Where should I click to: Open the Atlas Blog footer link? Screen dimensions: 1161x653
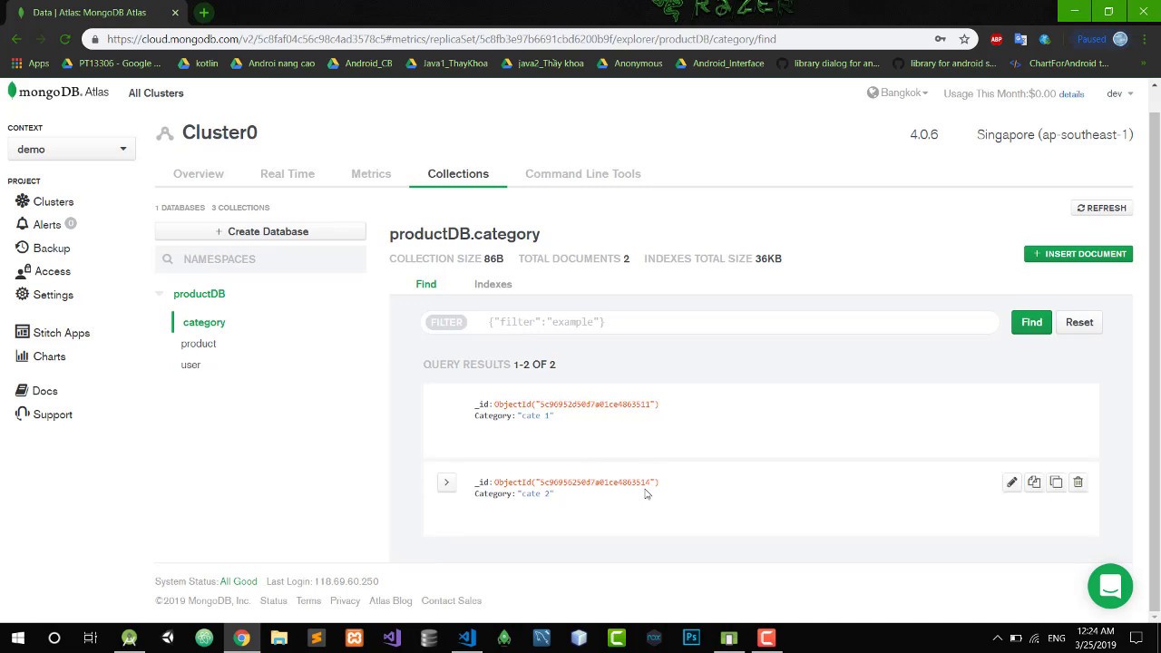tap(391, 600)
